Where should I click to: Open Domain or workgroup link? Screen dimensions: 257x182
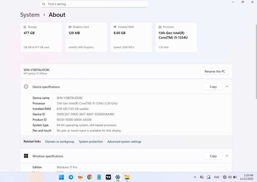(x=60, y=142)
